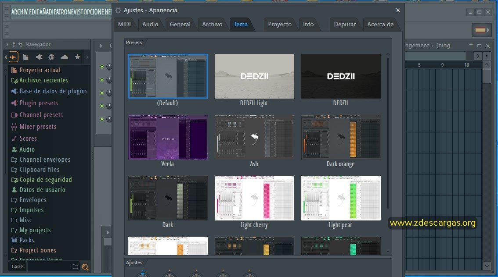498x277 pixels.
Task: Select the All (waveform) browser tab icon
Action: (x=13, y=57)
